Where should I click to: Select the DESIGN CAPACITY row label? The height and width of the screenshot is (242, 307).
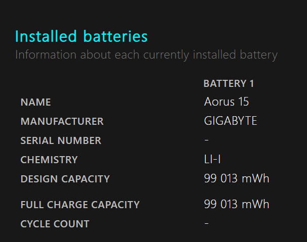pyautogui.click(x=65, y=179)
